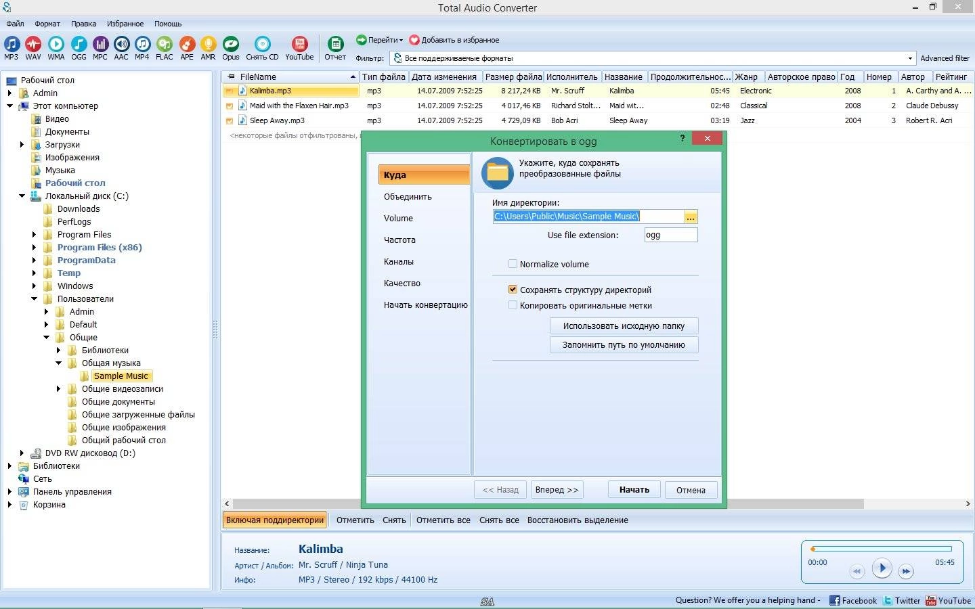The image size is (975, 609).
Task: Select AAC output format icon
Action: tap(121, 48)
